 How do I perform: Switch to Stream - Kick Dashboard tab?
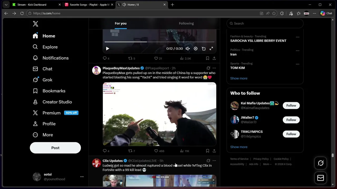[37, 5]
